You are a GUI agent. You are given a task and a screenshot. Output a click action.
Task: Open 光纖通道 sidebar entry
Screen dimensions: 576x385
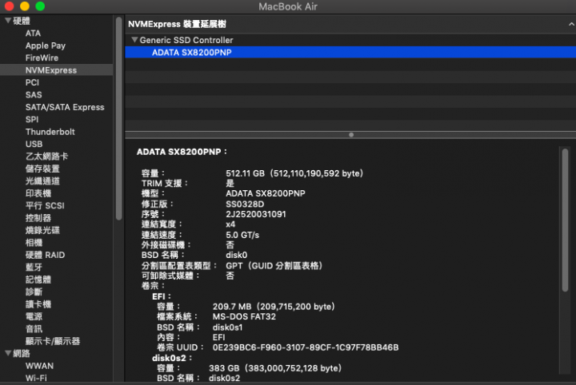point(42,181)
